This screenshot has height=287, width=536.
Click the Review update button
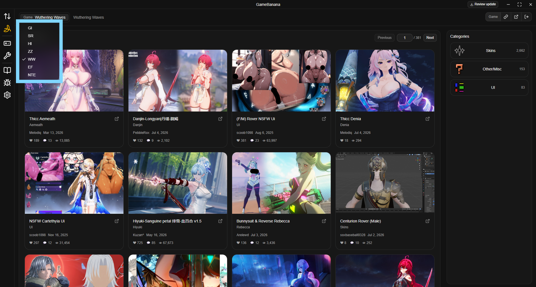pos(483,4)
